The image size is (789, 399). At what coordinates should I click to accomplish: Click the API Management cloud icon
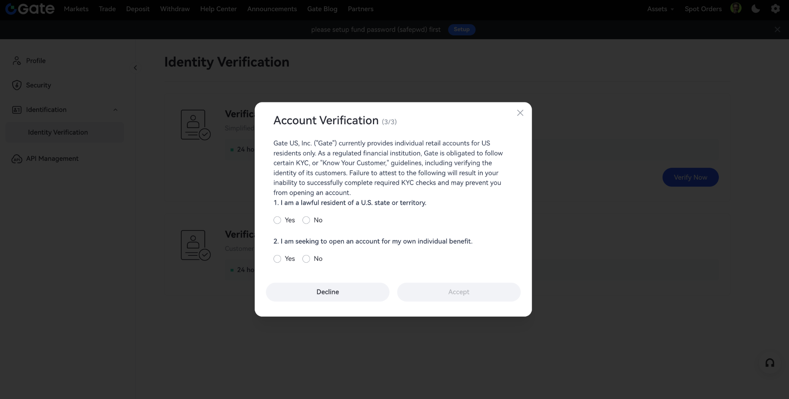17,159
